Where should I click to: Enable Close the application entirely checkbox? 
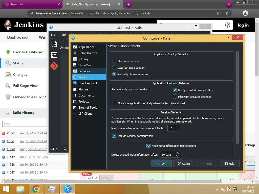click(x=114, y=103)
